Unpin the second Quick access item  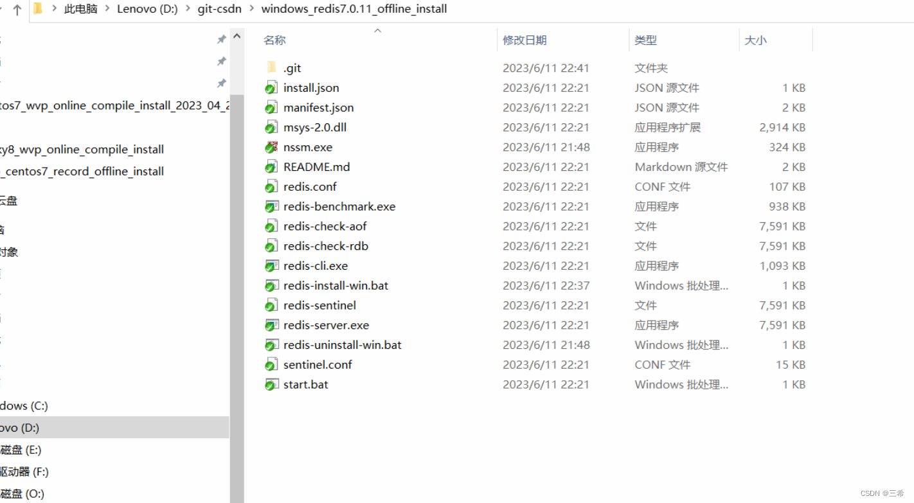[221, 61]
